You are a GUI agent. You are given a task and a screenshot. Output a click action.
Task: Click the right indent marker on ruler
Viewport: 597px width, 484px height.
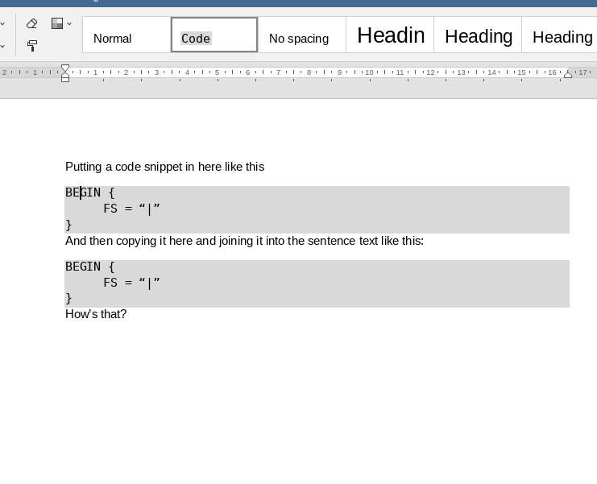[568, 74]
